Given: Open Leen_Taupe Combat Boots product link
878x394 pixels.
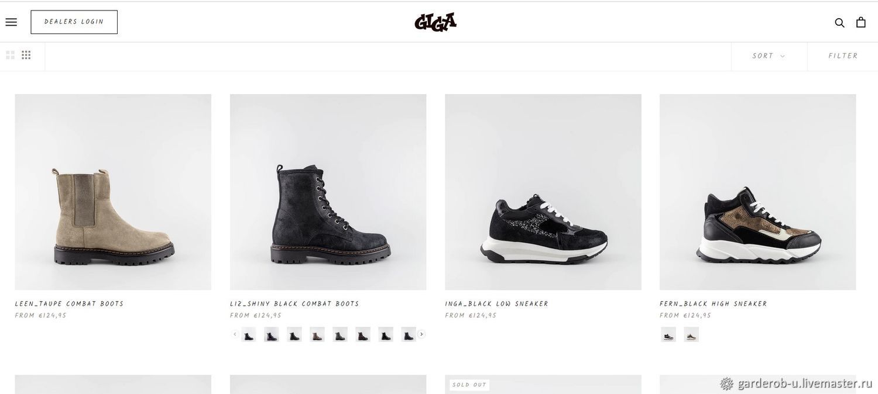Looking at the screenshot, I should pyautogui.click(x=70, y=304).
